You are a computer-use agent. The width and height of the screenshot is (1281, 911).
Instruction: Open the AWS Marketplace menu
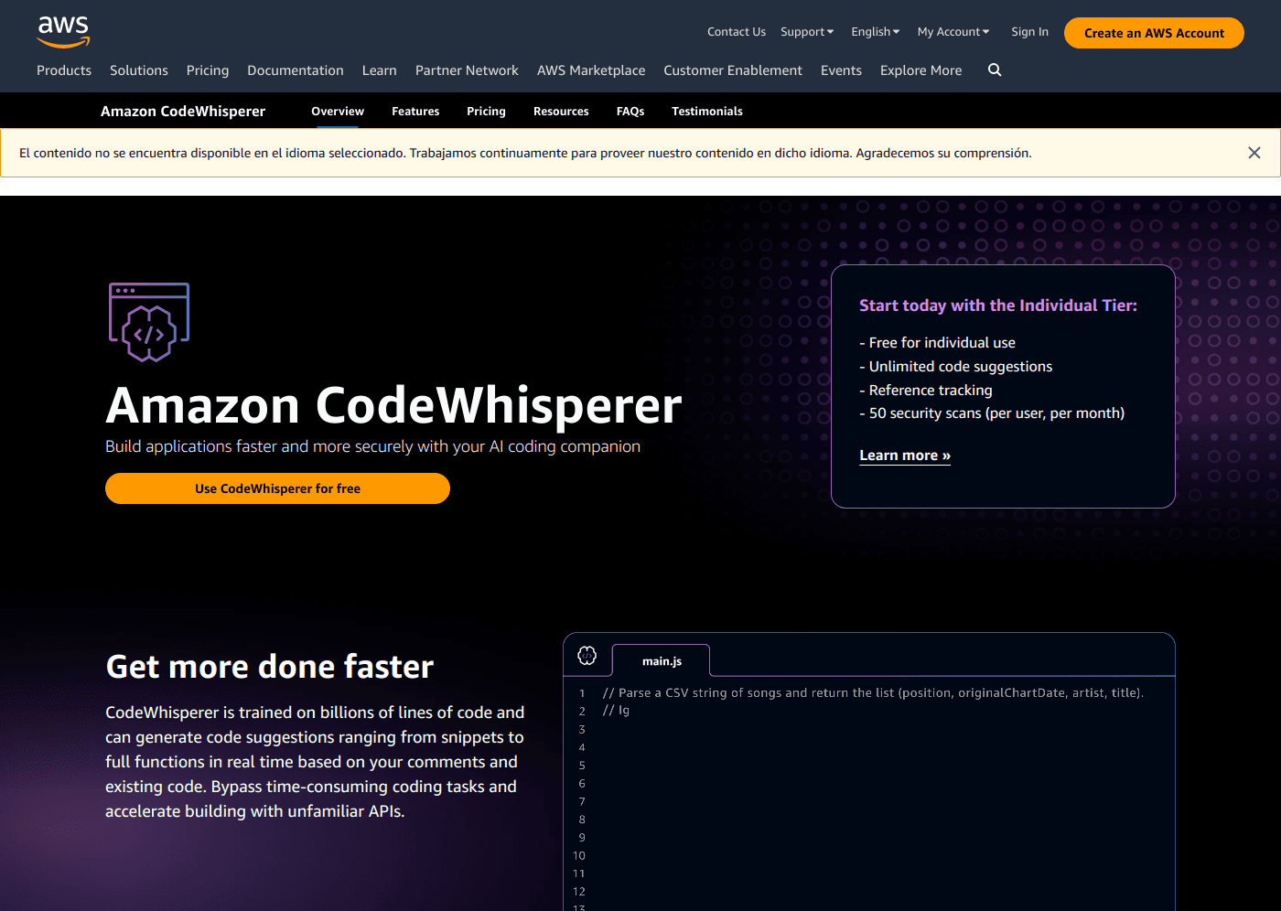pos(591,70)
